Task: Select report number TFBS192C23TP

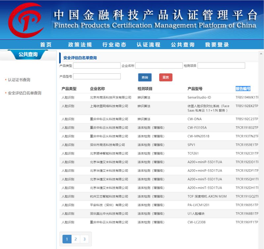Action: pos(247,119)
